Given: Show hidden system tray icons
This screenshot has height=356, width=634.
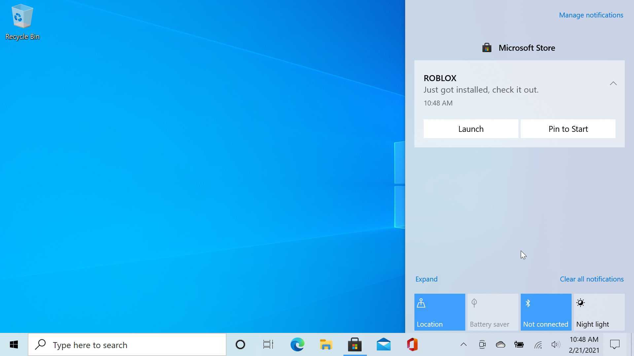Looking at the screenshot, I should (x=464, y=345).
